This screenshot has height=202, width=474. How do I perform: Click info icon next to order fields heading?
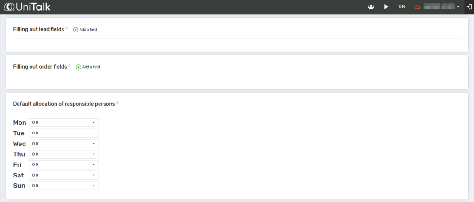[69, 66]
